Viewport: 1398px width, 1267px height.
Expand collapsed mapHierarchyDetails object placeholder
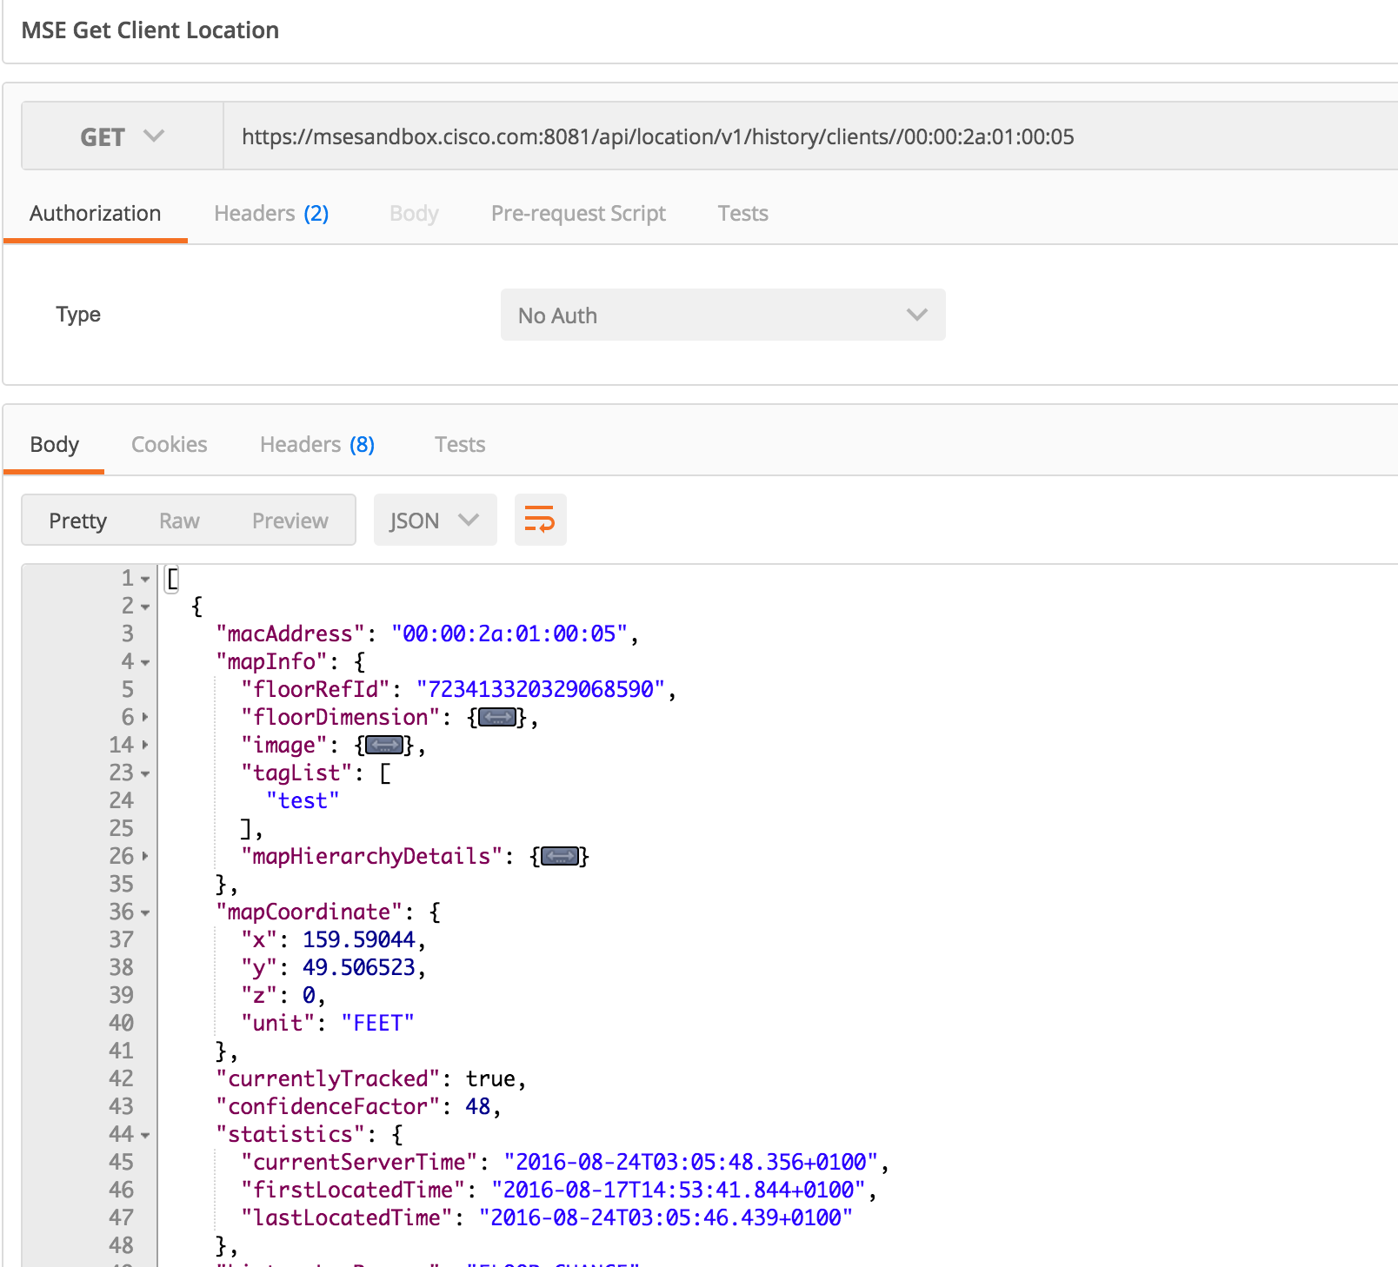(560, 857)
